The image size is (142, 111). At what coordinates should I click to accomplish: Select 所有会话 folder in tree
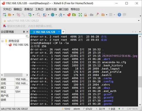tap(14, 41)
